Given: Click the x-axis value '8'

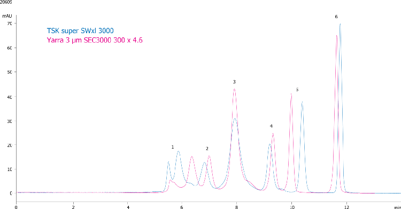Looking at the screenshot, I should click(236, 207).
